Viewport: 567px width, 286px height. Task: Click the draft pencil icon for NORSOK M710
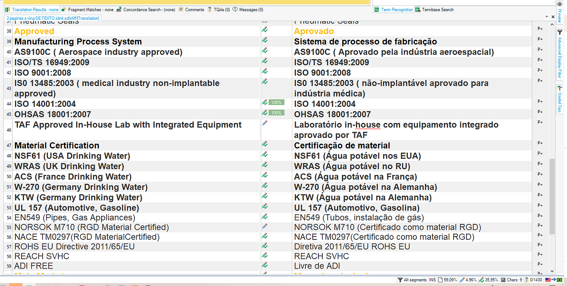click(x=264, y=226)
